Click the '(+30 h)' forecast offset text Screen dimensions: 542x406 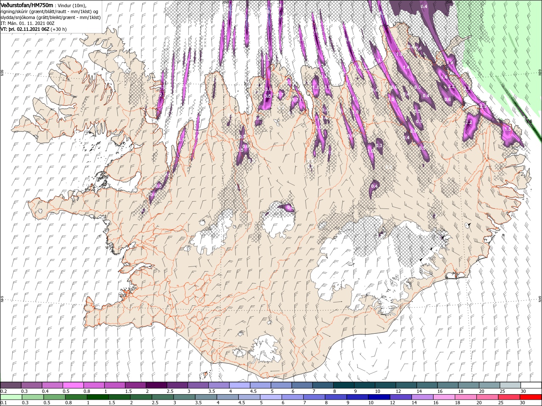coord(58,30)
